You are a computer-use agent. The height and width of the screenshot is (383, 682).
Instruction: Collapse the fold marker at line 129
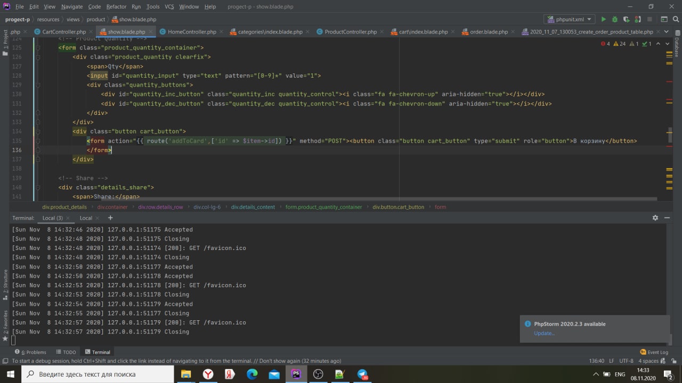tap(38, 85)
